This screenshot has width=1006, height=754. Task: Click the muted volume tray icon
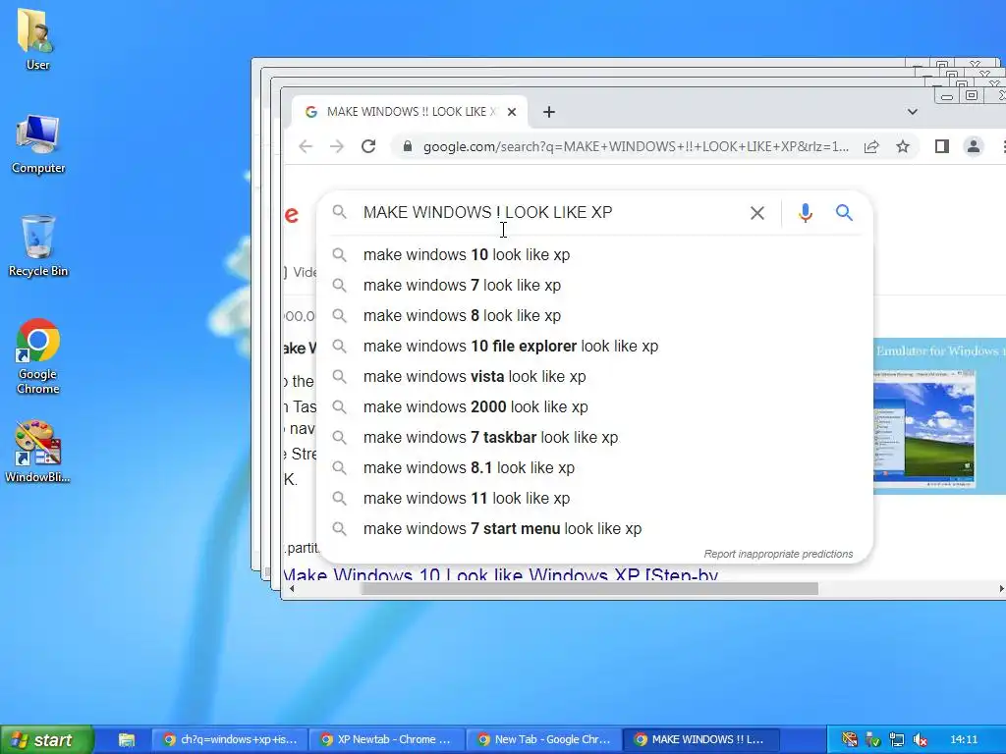(x=920, y=740)
